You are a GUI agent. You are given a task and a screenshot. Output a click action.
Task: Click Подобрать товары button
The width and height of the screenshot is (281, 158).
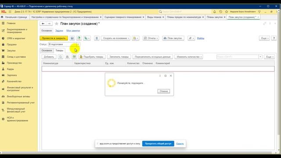[92, 57]
